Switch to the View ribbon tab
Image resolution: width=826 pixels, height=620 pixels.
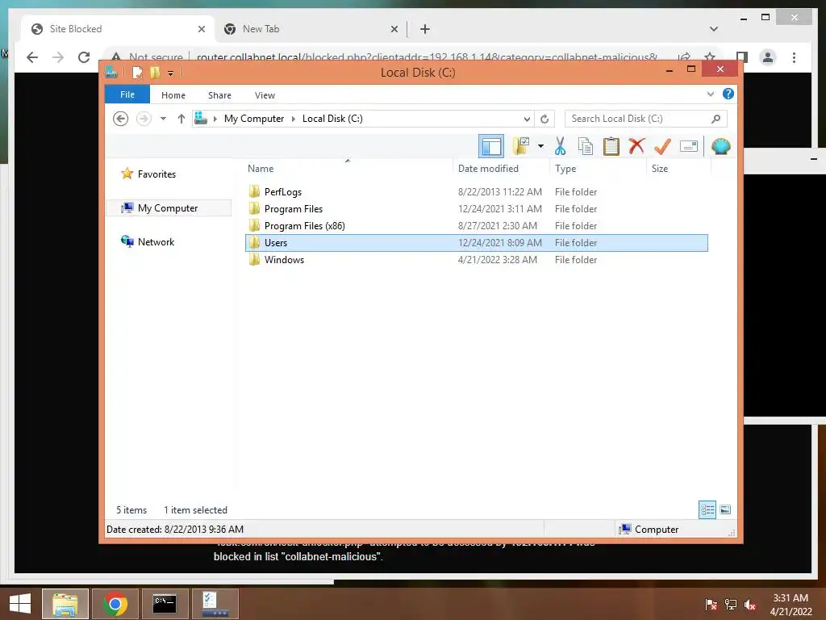[265, 95]
